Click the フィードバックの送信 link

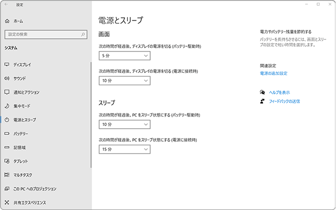pyautogui.click(x=285, y=101)
